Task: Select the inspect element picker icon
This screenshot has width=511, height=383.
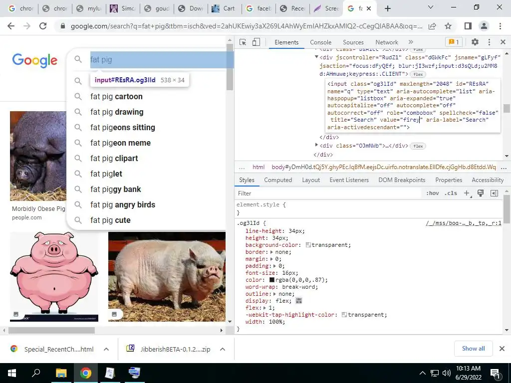Action: (x=243, y=42)
